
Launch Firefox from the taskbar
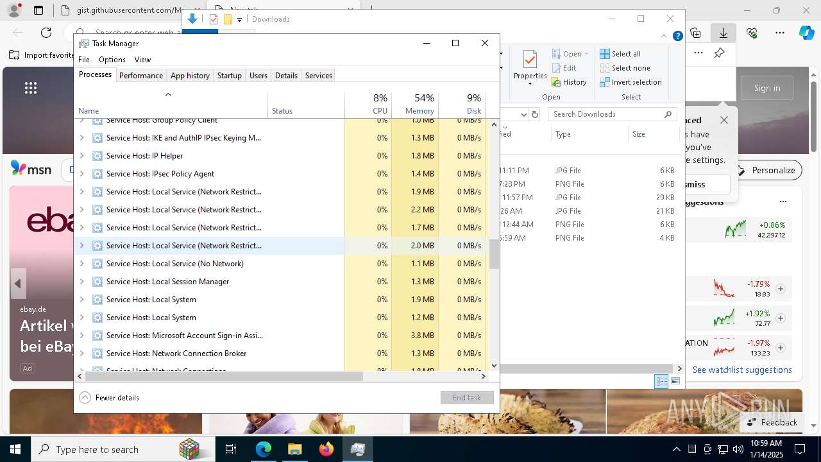[x=326, y=449]
